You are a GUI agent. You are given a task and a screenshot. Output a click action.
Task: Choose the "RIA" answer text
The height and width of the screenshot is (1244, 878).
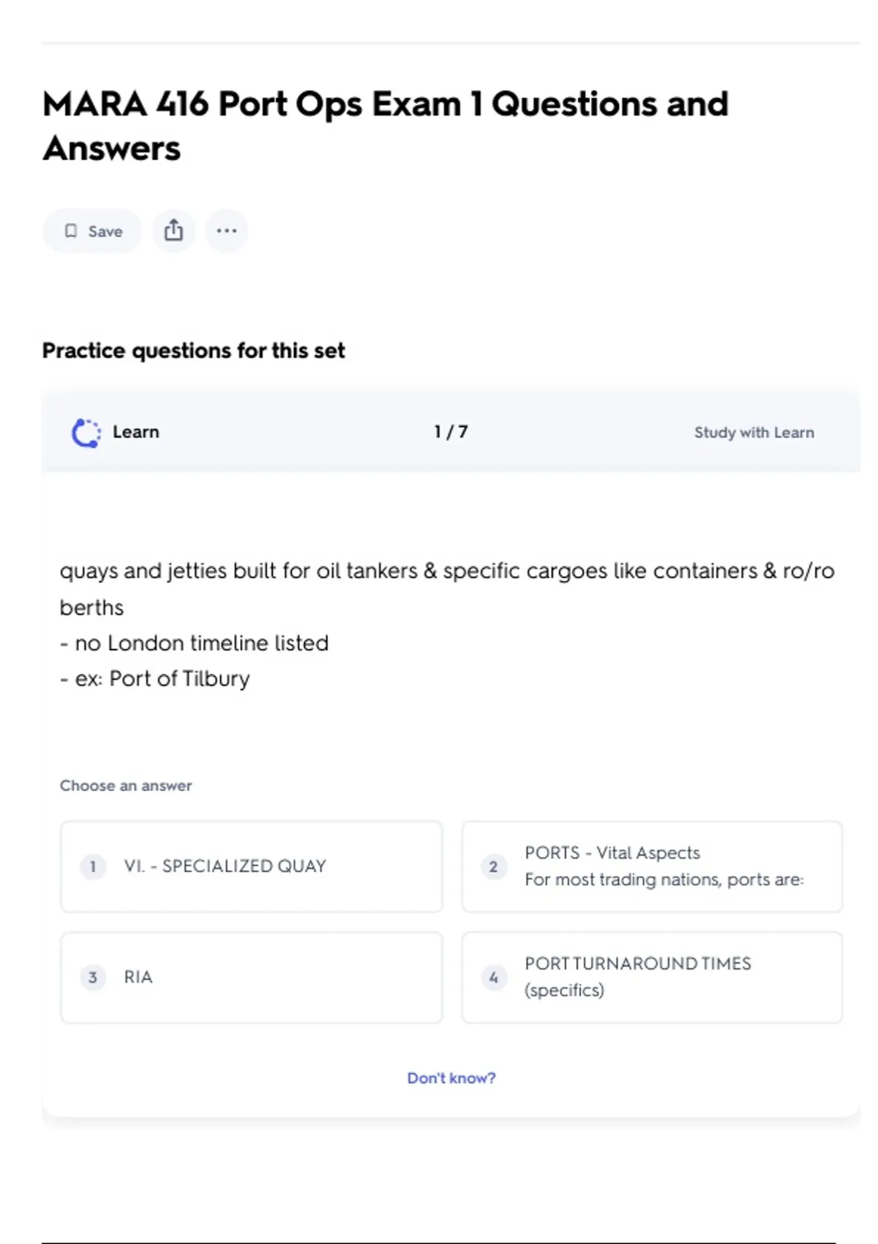(x=138, y=977)
